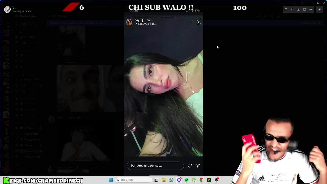
Task: Click the Rechercher taskbar search box
Action: pos(134,180)
